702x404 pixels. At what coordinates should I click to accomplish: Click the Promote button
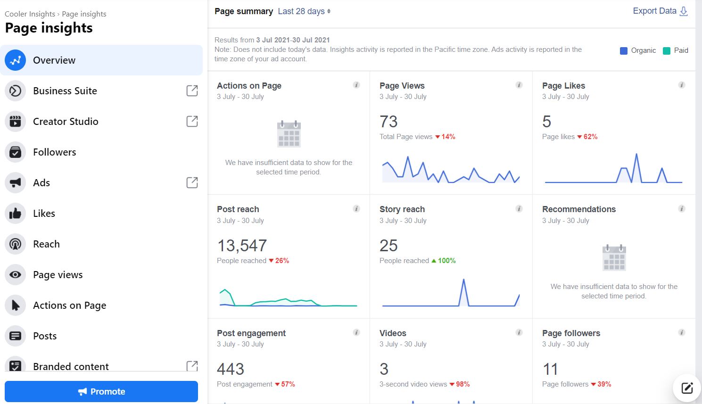click(x=101, y=391)
